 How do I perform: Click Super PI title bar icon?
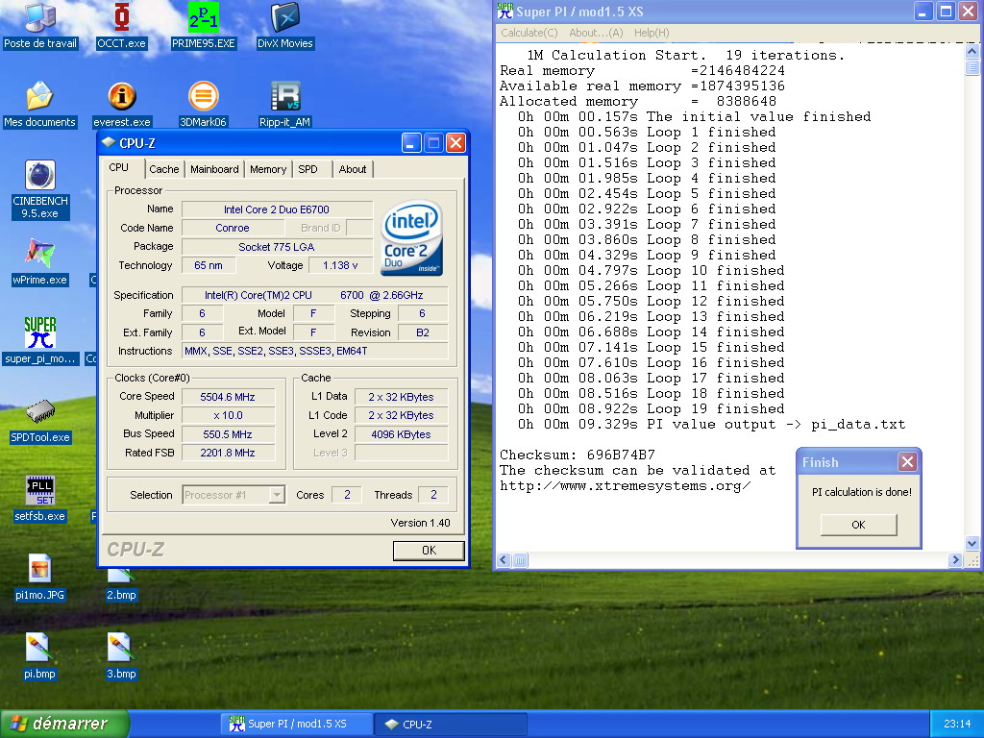coord(505,11)
